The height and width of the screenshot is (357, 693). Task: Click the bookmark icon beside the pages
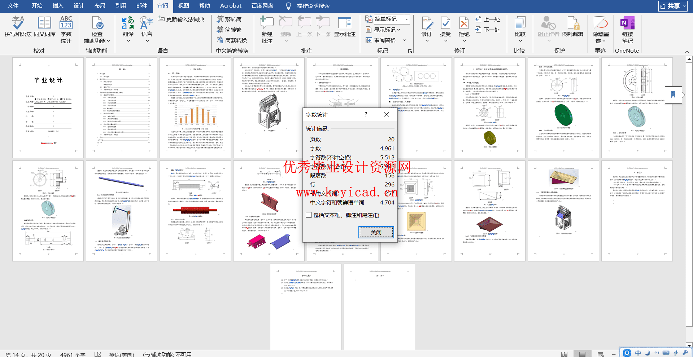coord(673,95)
